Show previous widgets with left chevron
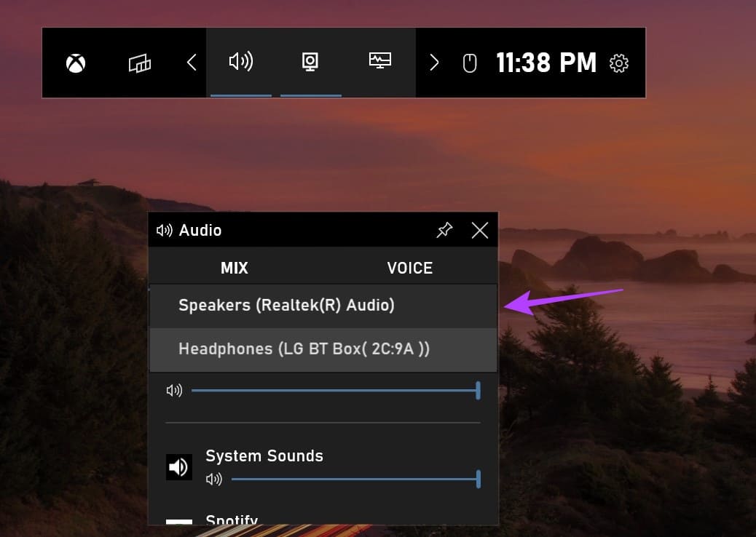 [192, 62]
